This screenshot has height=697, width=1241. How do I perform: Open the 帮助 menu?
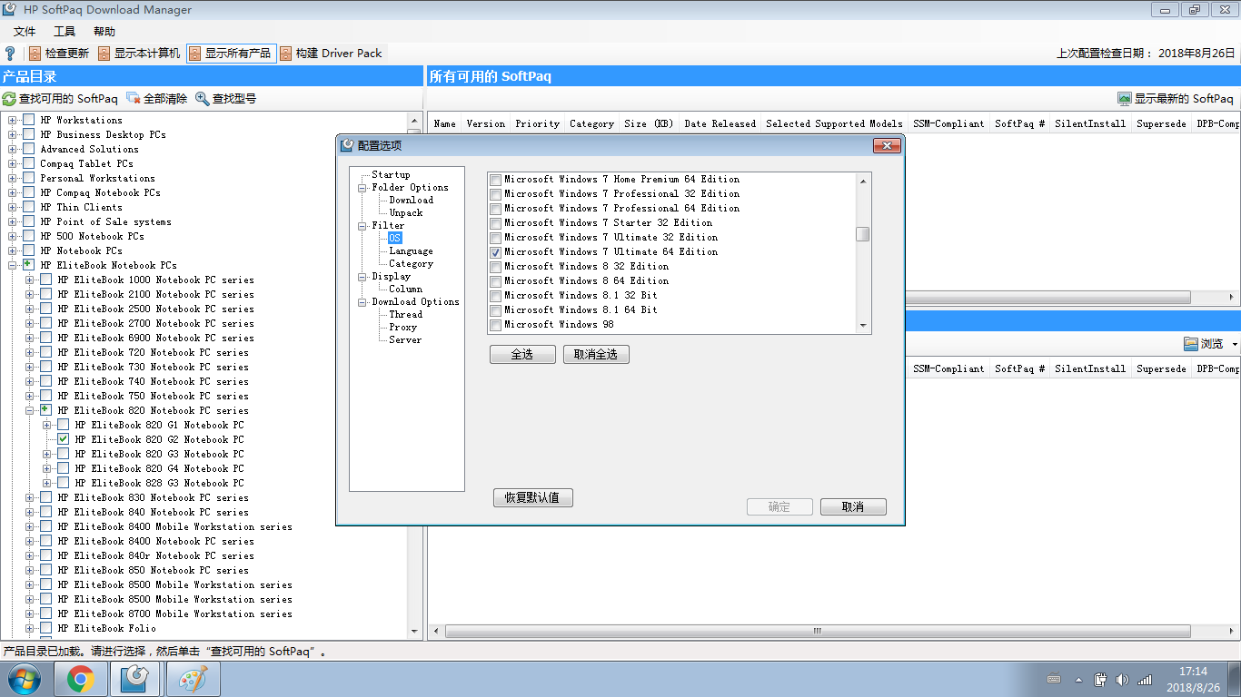click(x=104, y=32)
